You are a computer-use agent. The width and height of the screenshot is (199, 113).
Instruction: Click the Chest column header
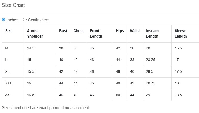[x=78, y=31]
